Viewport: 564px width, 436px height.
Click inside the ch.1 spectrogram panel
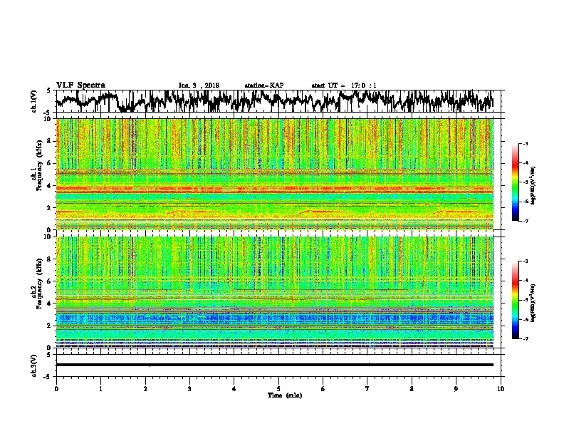pos(274,174)
